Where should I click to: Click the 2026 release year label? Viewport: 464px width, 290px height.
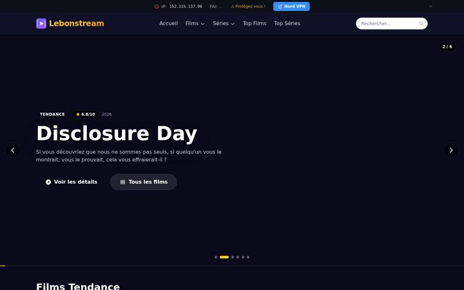pos(106,114)
